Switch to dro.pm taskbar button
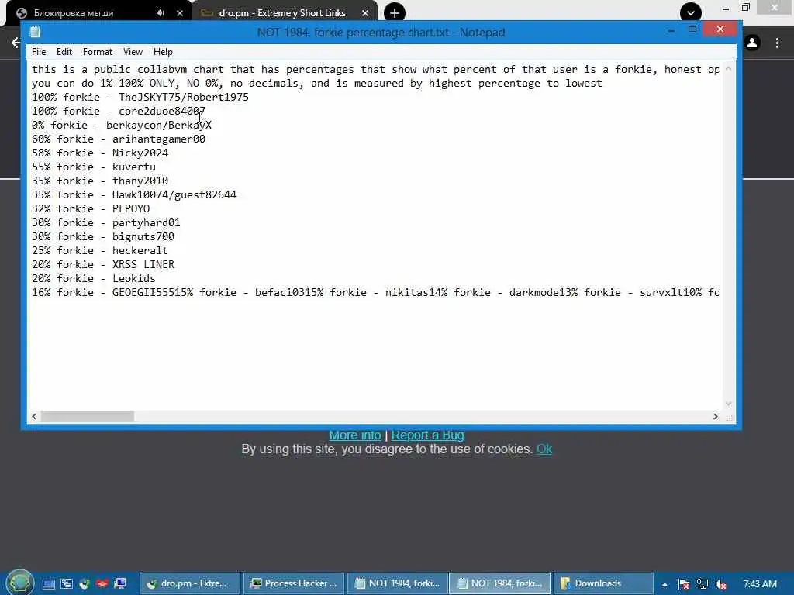The width and height of the screenshot is (794, 595). coord(189,583)
